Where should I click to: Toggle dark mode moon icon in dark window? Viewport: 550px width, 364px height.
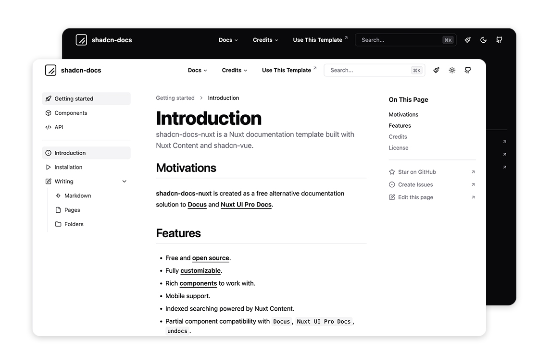pyautogui.click(x=483, y=40)
